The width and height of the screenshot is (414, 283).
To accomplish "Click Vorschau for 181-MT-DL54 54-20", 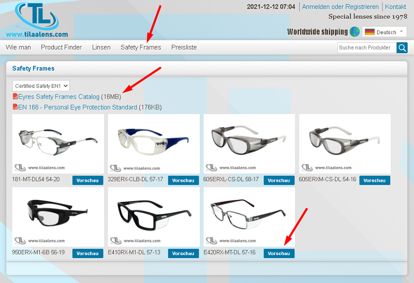I will coord(87,180).
